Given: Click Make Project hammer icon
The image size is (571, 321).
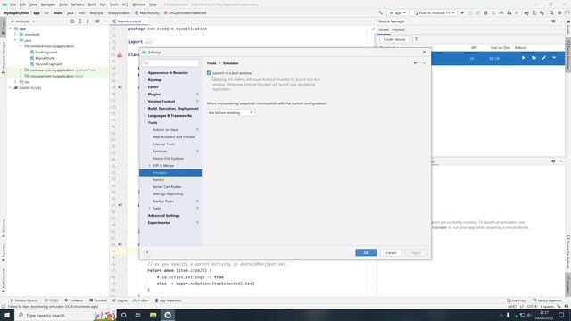Looking at the screenshot, I should tap(381, 12).
